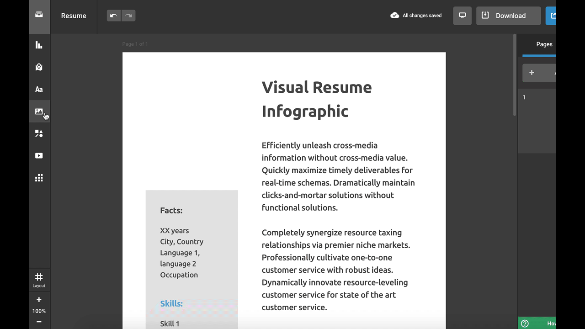This screenshot has height=329, width=585.
Task: Switch to the Pages tab
Action: [x=544, y=44]
